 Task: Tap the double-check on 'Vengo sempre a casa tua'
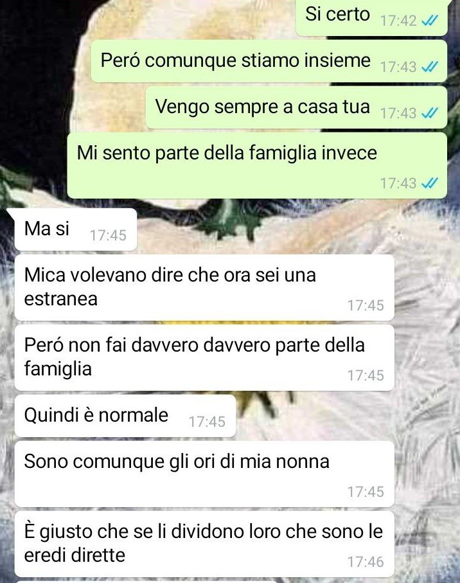430,112
